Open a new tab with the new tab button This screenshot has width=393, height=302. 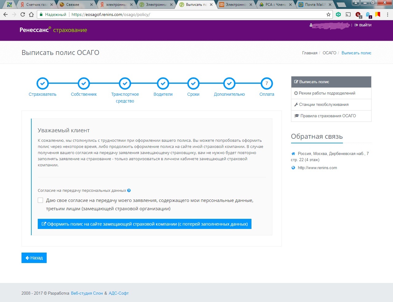[341, 5]
